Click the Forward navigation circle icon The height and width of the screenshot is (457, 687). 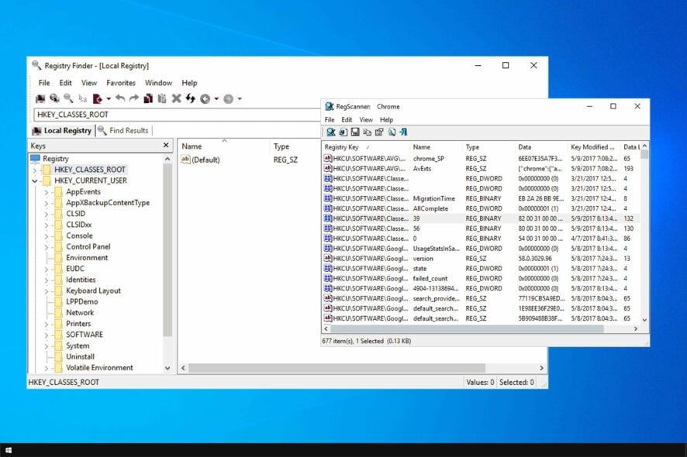pyautogui.click(x=228, y=99)
